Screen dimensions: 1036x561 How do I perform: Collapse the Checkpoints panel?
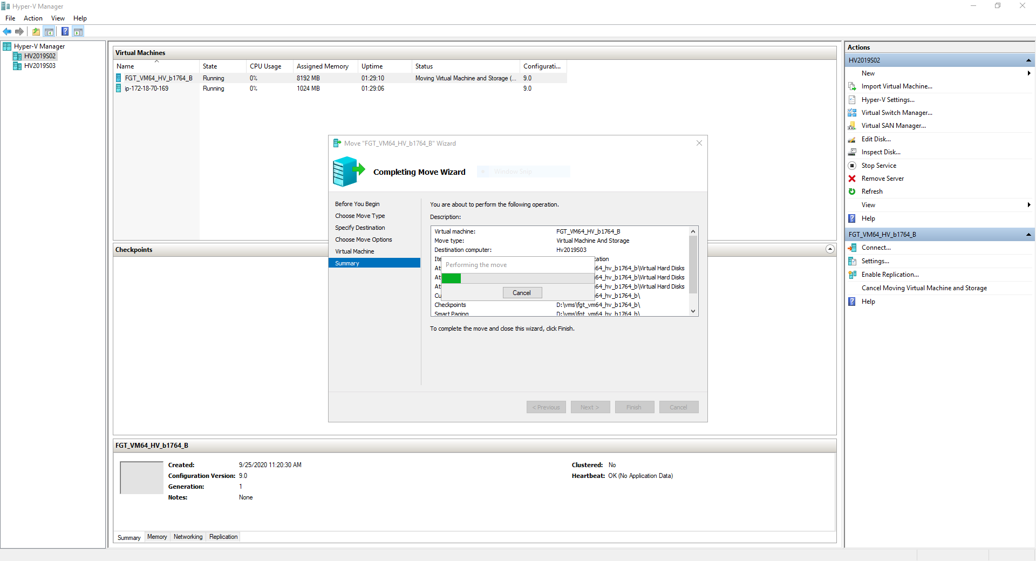(x=829, y=249)
